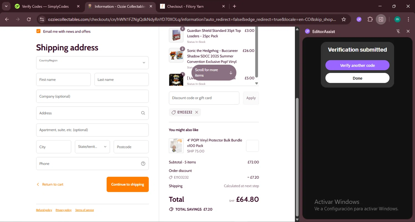Screen dimensions: 415x222
Task: Uncheck Email me with news and offers
Action: tap(38, 31)
